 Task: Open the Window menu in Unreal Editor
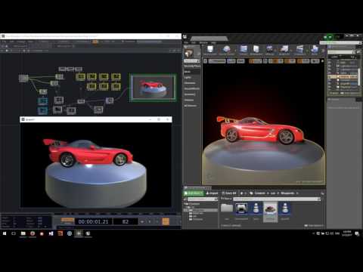(x=203, y=42)
